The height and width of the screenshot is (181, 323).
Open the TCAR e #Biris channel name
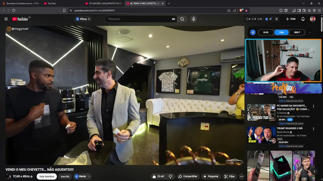[21, 176]
